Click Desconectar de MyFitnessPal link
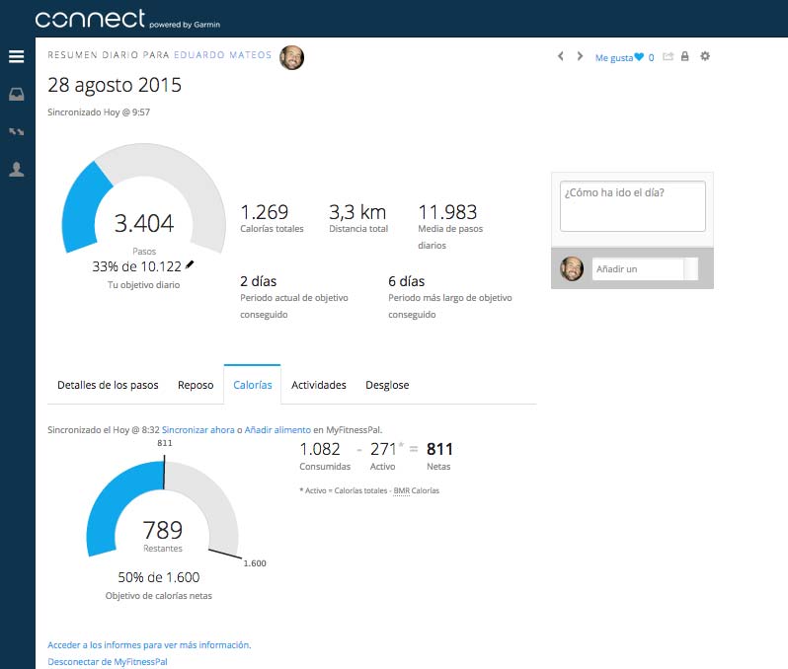This screenshot has width=788, height=669. pos(108,661)
